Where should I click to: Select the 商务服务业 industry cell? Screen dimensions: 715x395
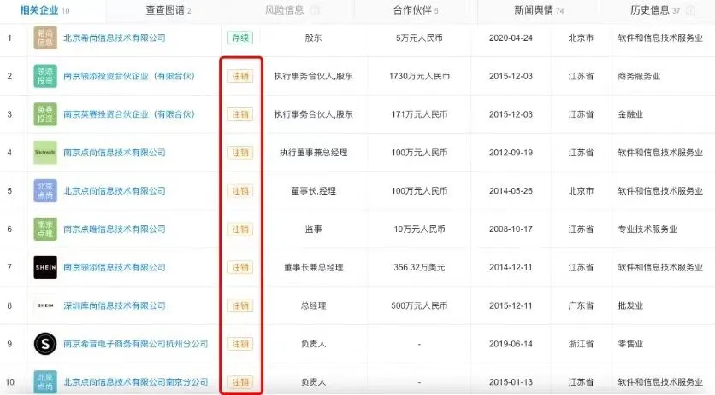click(639, 76)
